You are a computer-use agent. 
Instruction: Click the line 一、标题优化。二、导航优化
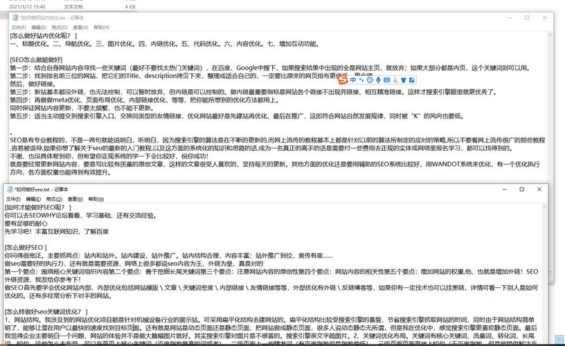(x=165, y=44)
